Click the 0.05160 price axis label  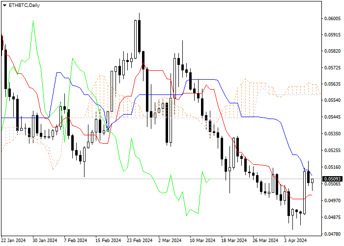pos(333,167)
